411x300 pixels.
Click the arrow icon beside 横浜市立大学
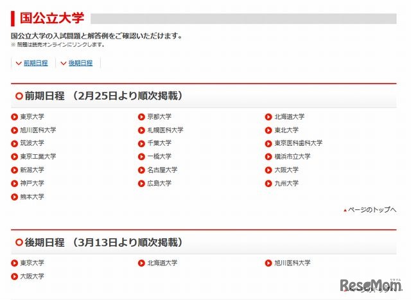[268, 157]
